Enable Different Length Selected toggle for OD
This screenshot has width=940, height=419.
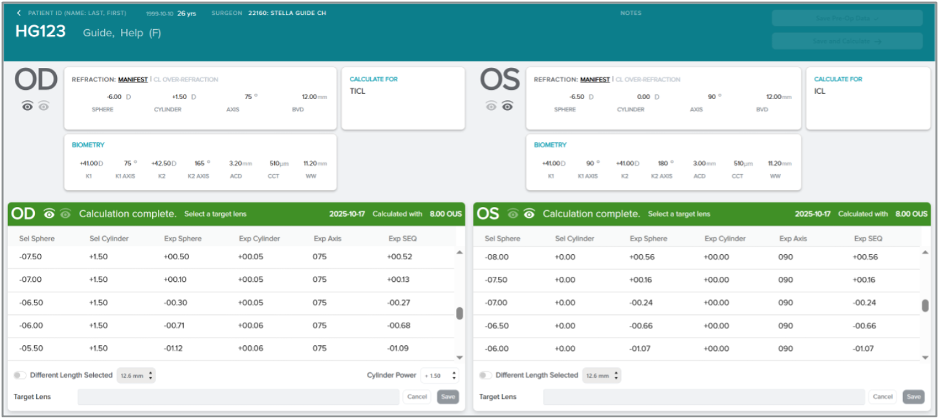(x=20, y=375)
